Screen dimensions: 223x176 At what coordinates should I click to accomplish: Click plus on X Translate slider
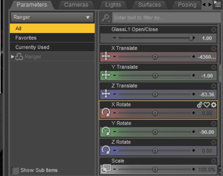194,56
